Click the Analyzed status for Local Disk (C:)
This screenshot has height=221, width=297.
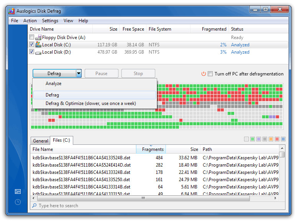pos(240,45)
